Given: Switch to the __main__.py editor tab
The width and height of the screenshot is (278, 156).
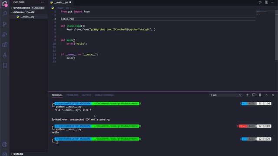Looking at the screenshot, I should click(61, 2).
